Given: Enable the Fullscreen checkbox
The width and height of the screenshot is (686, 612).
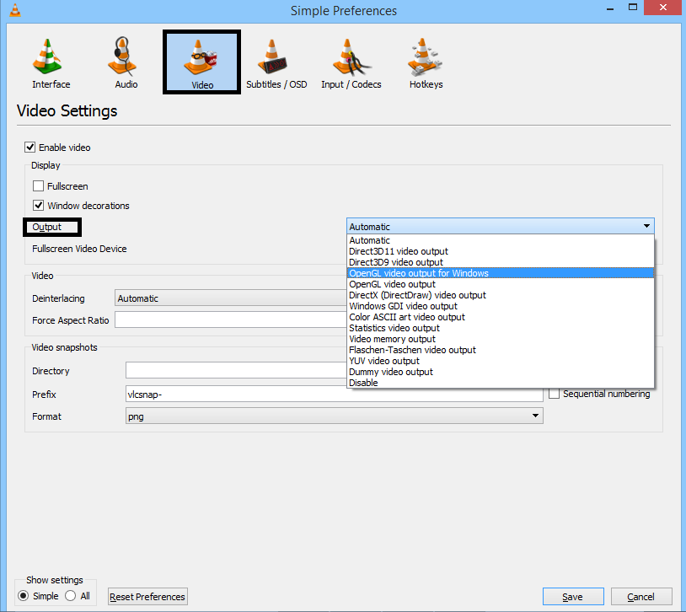Looking at the screenshot, I should coord(39,186).
